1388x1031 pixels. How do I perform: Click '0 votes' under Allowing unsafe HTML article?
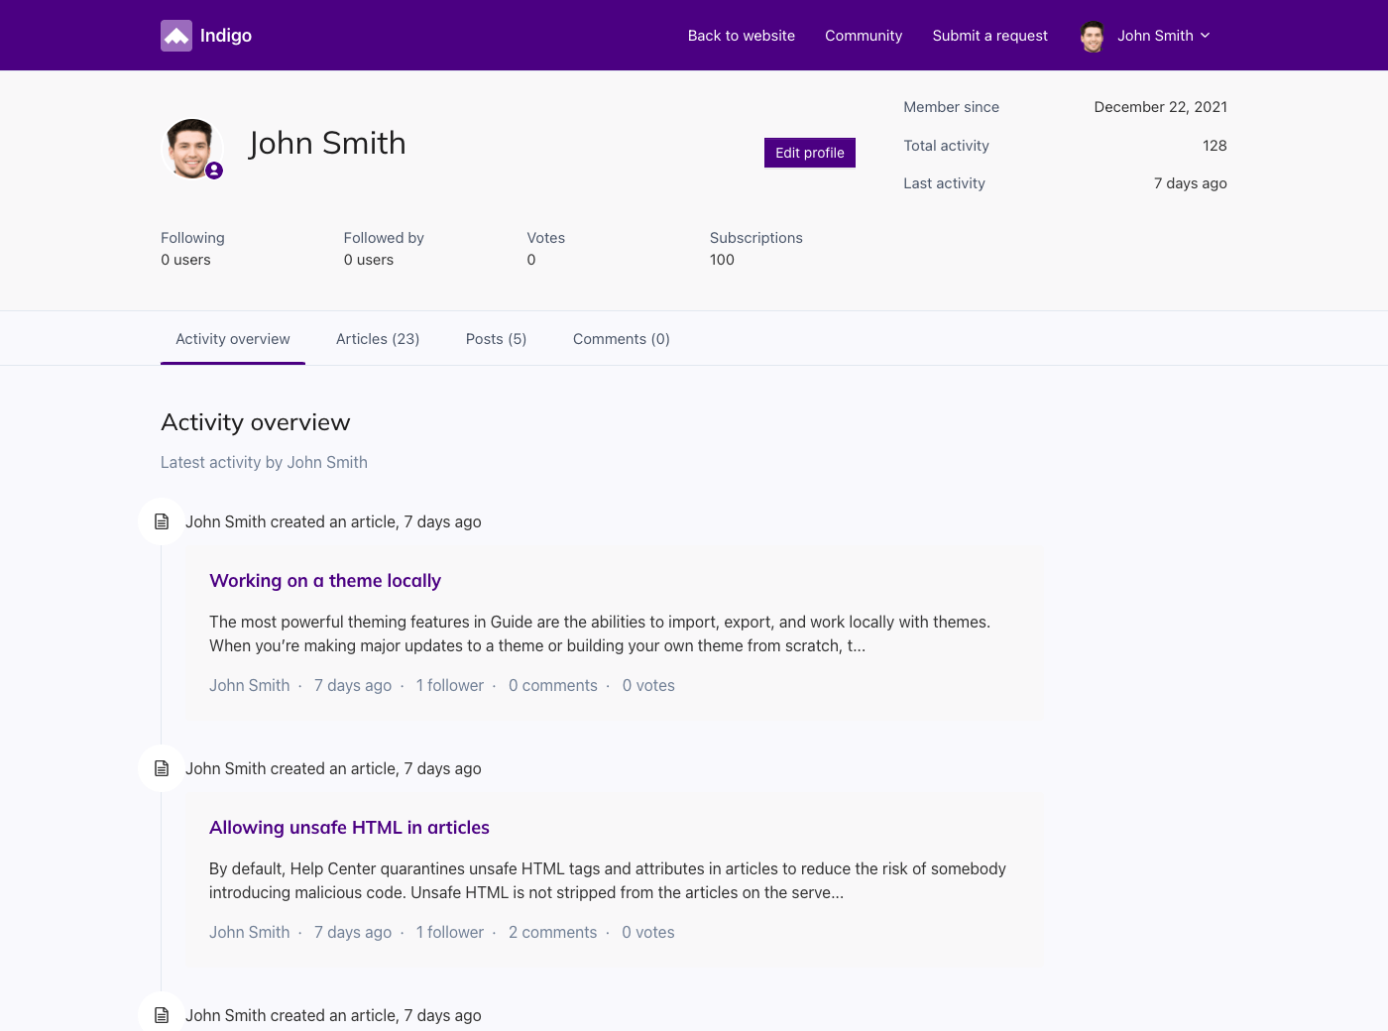[648, 932]
